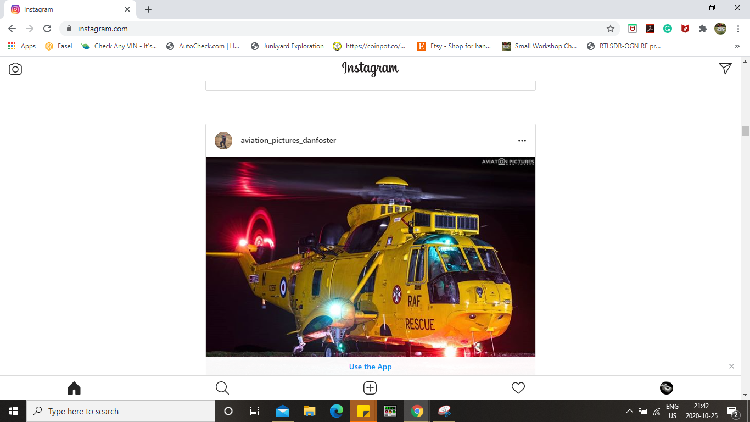750x422 pixels.
Task: Create new post plus icon
Action: pos(370,388)
